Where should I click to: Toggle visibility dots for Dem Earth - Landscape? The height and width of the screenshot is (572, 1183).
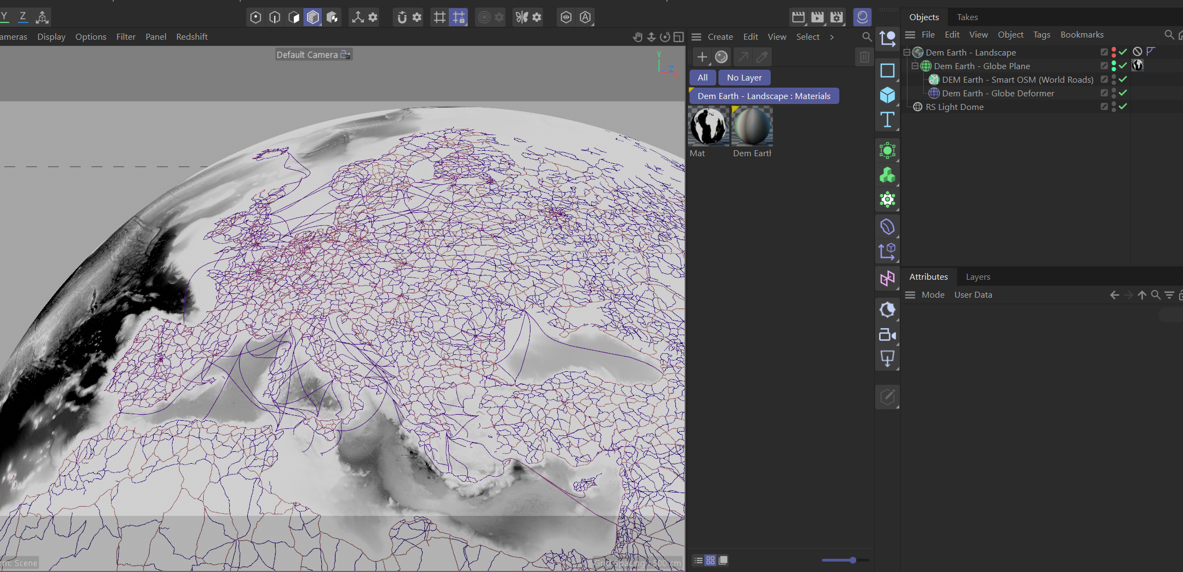click(1114, 52)
